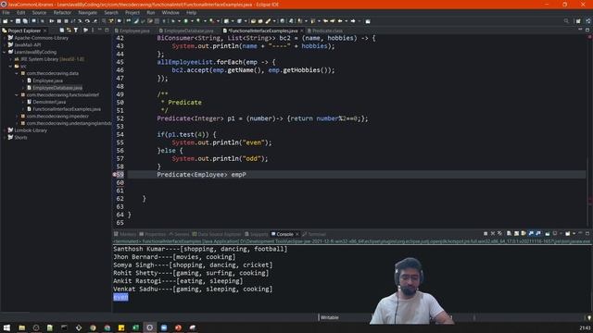
Task: Expand the Lombok-Library project
Action: coord(5,130)
